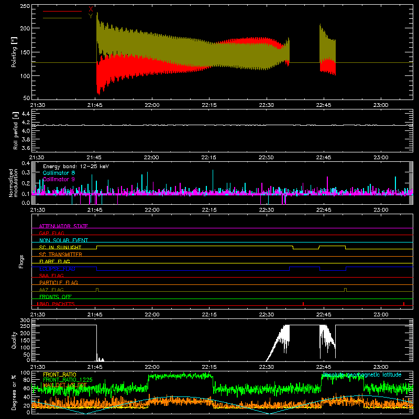Screen dimensions: 419x419
Task: Click '4.4' on the Roll period y-axis
Action: click(26, 114)
